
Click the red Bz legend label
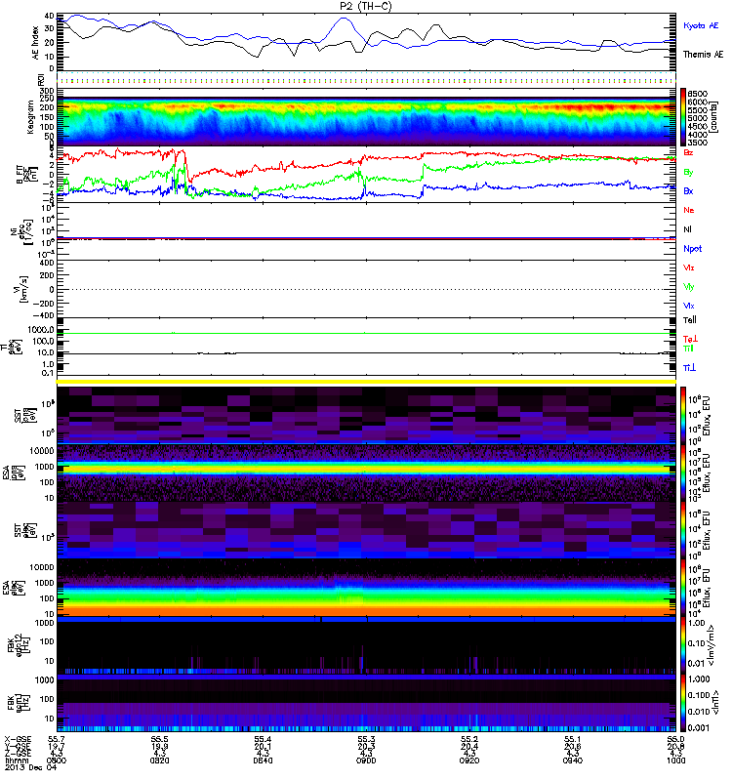tap(688, 152)
